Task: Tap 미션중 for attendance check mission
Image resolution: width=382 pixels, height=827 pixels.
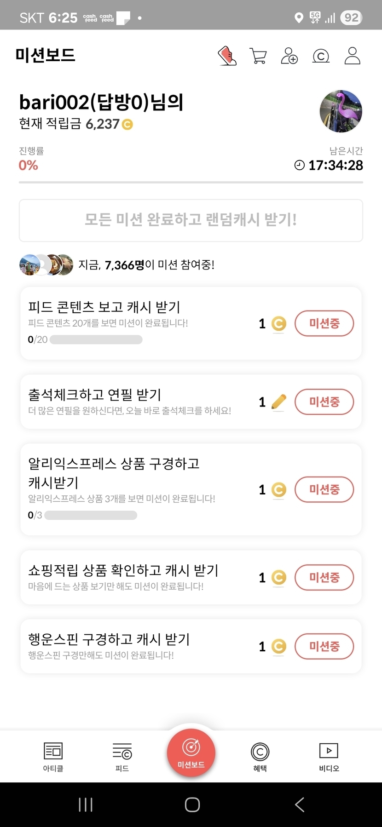Action: coord(324,402)
